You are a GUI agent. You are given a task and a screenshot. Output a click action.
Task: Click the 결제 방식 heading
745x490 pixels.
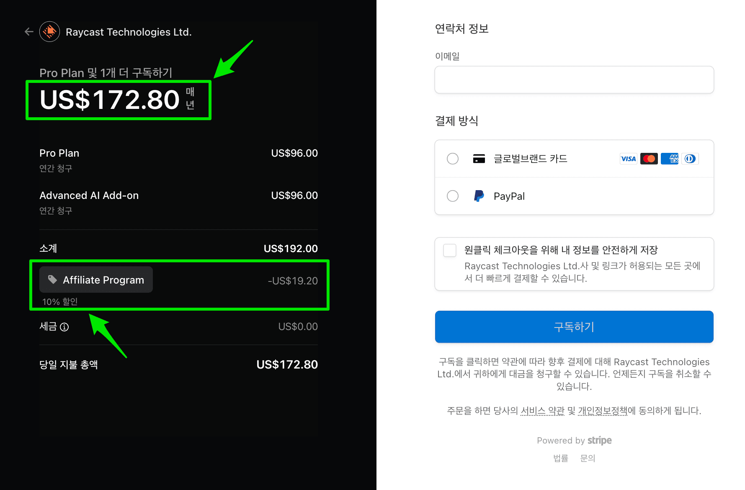456,121
